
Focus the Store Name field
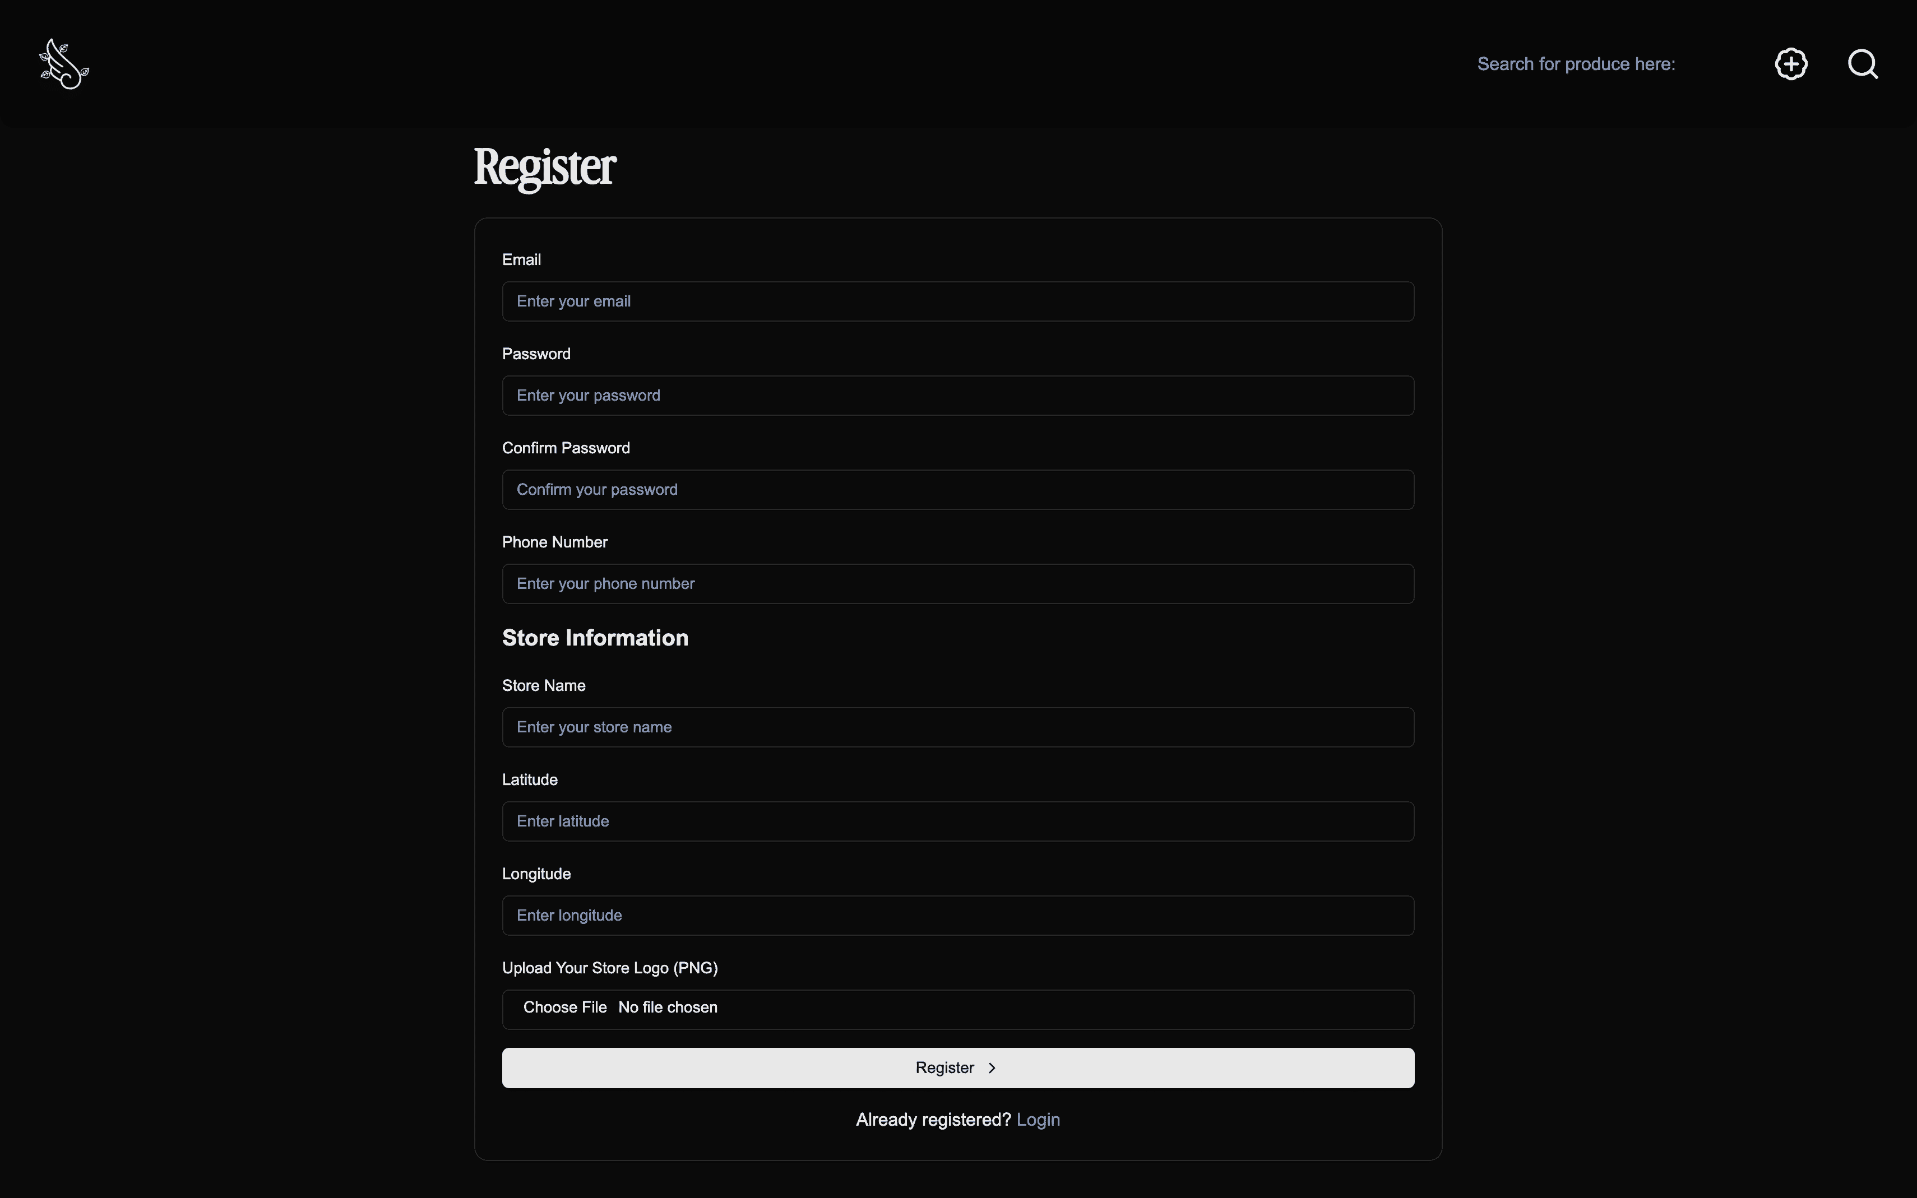click(x=957, y=727)
